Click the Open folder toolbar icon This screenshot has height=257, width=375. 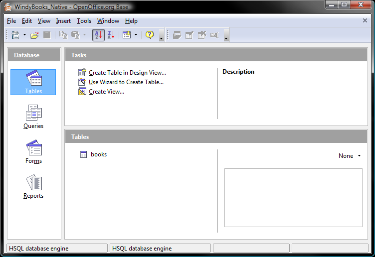click(x=34, y=35)
